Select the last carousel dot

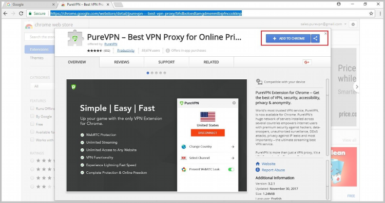tap(165, 73)
